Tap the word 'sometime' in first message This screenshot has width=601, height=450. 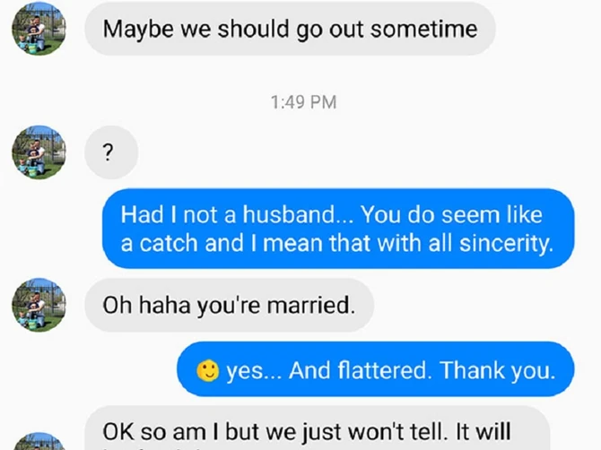point(424,30)
